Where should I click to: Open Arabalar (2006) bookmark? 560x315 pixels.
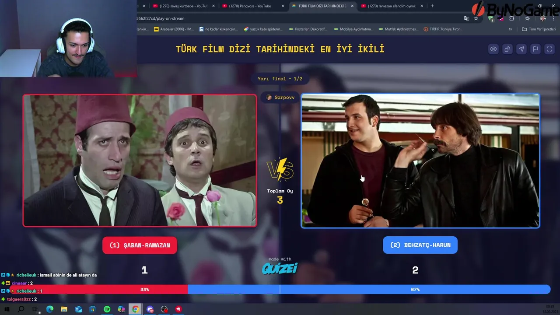174,29
